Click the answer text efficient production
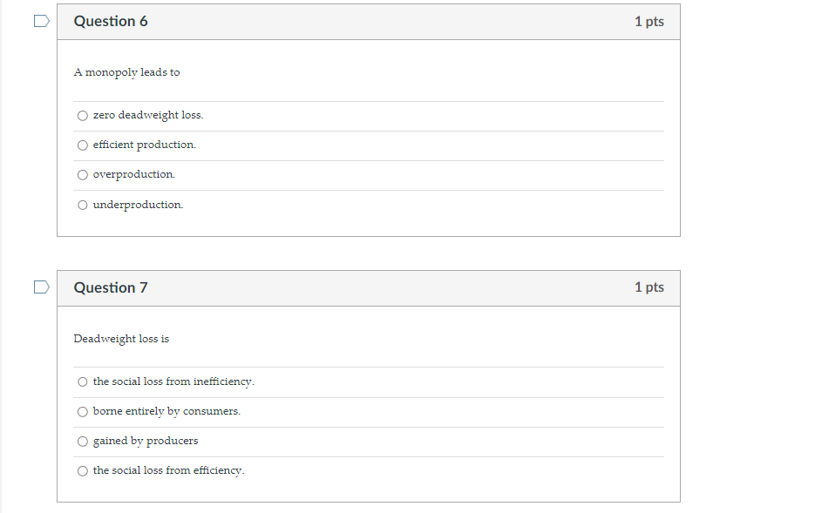Viewport: 815px width, 513px height. 143,145
